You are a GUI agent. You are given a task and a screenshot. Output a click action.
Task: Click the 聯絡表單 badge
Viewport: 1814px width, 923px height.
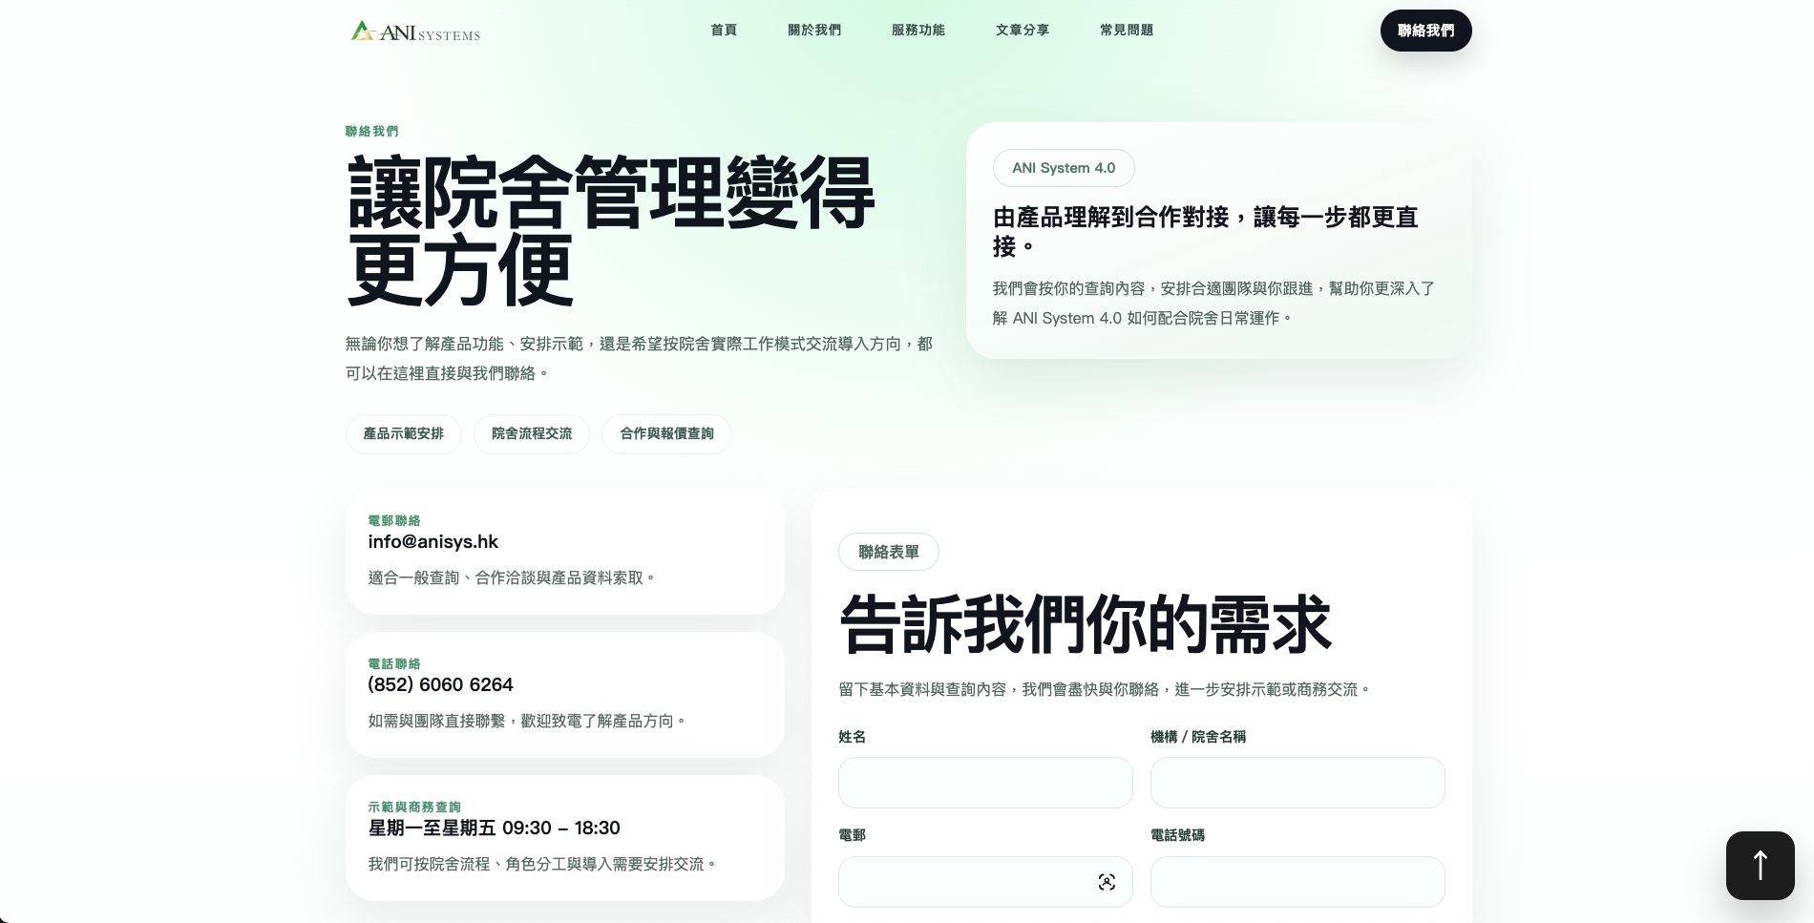pos(888,552)
